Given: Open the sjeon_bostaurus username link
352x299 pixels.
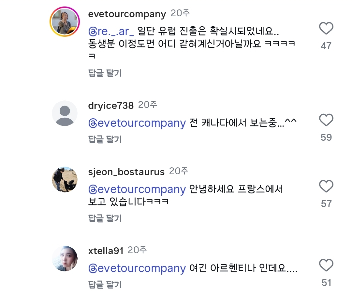Looking at the screenshot, I should [x=126, y=172].
